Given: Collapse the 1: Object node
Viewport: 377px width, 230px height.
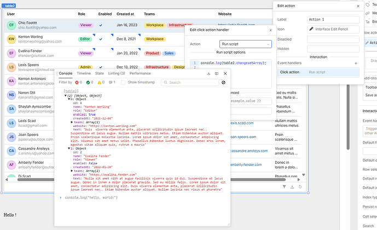Looking at the screenshot, I should point(69,148).
